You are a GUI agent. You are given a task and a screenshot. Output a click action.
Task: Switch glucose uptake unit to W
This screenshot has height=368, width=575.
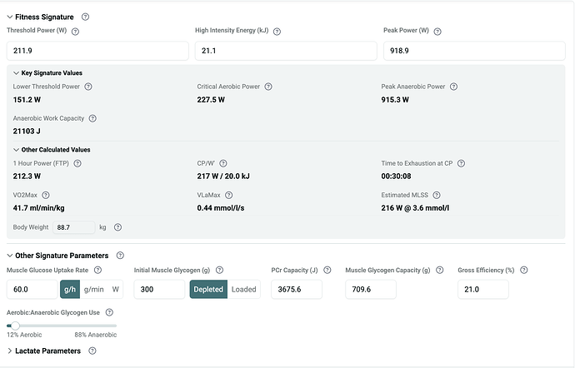point(116,289)
